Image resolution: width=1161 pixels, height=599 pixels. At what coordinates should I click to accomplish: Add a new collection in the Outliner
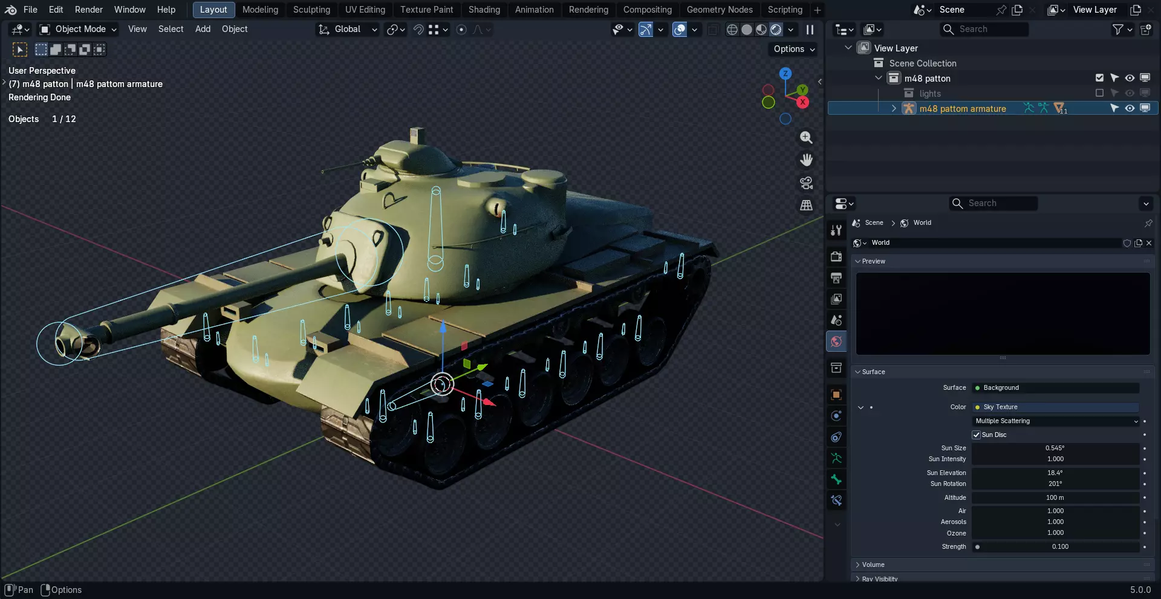click(x=1146, y=30)
